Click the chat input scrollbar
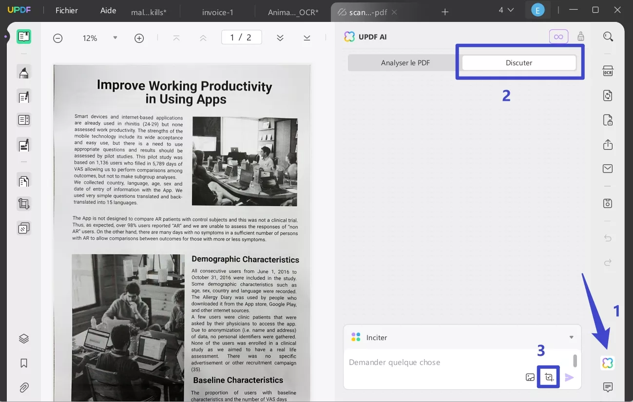The width and height of the screenshot is (633, 402). pos(575,361)
